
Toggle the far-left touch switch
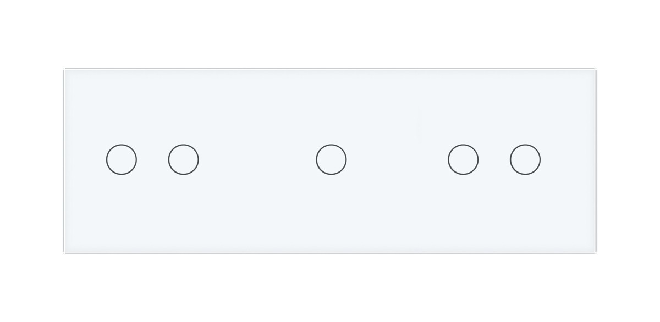(122, 160)
